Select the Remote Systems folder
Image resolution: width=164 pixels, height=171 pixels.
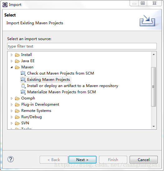click(36, 111)
